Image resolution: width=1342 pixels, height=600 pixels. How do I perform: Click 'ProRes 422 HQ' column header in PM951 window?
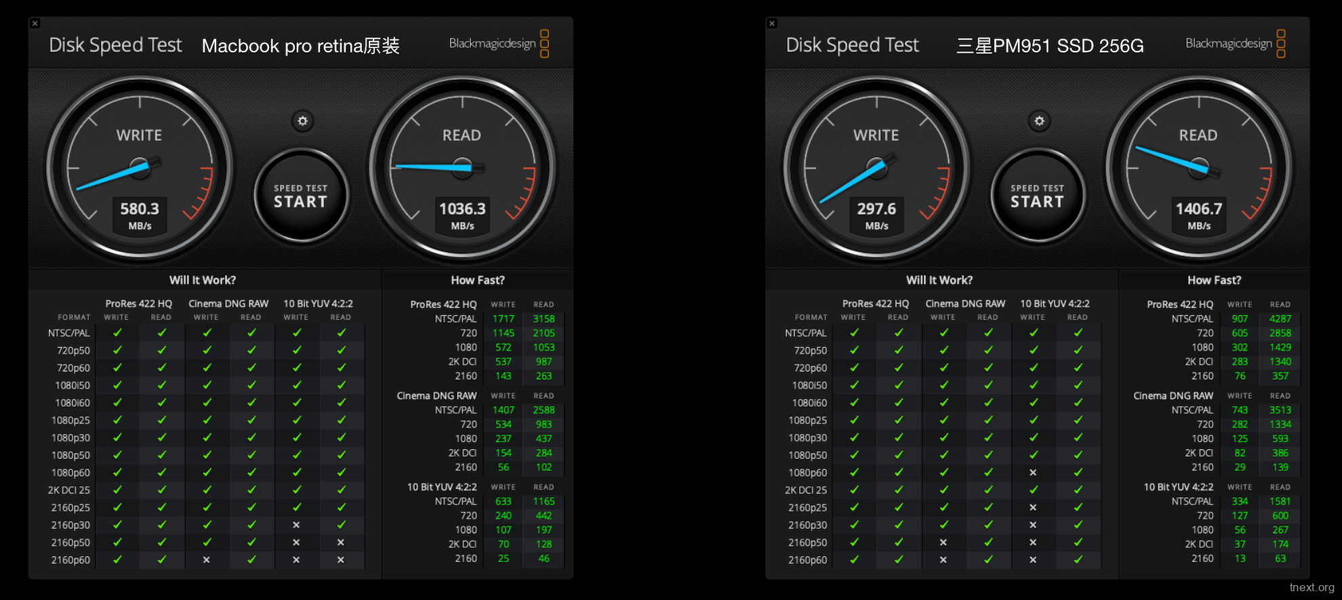pyautogui.click(x=875, y=304)
